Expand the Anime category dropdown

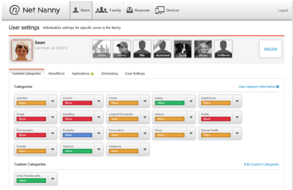point(145,101)
